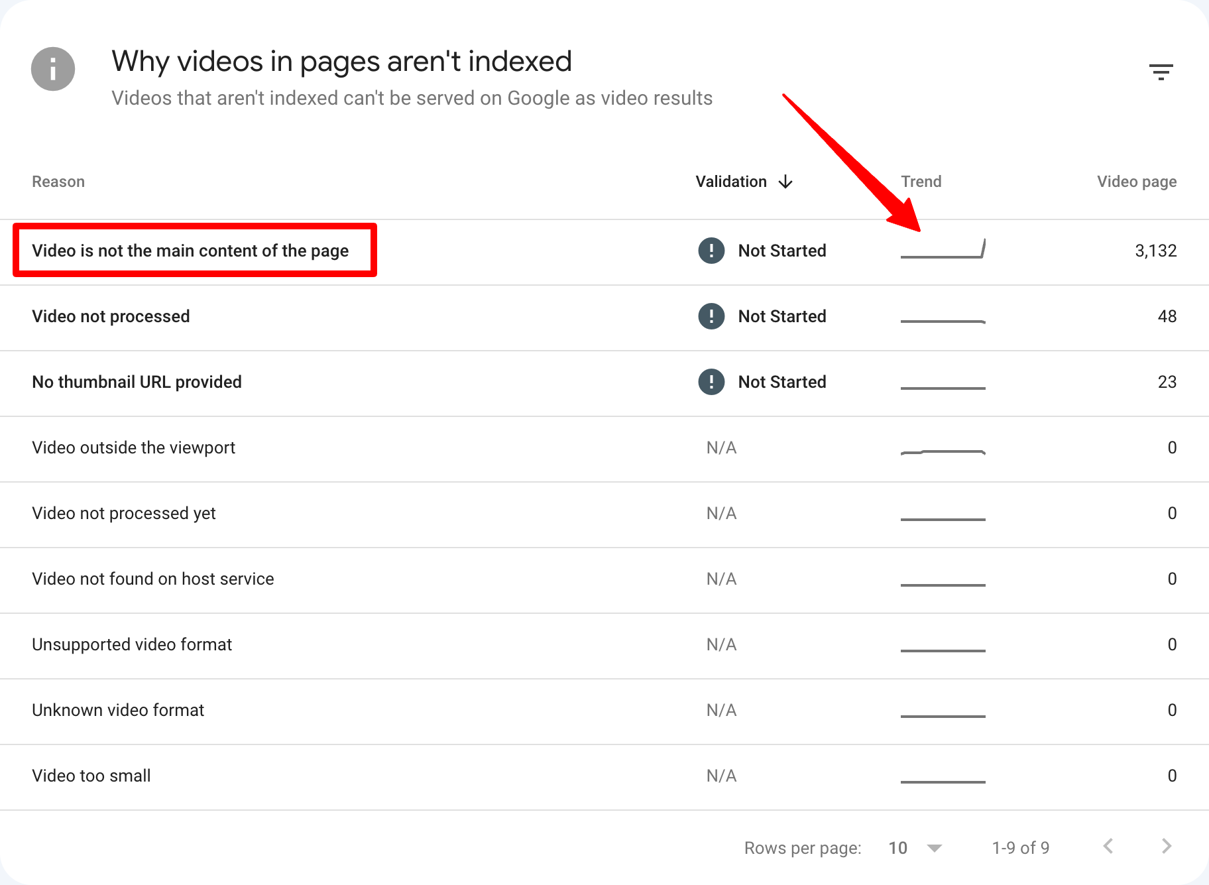
Task: Click the Reason column header
Action: [58, 182]
